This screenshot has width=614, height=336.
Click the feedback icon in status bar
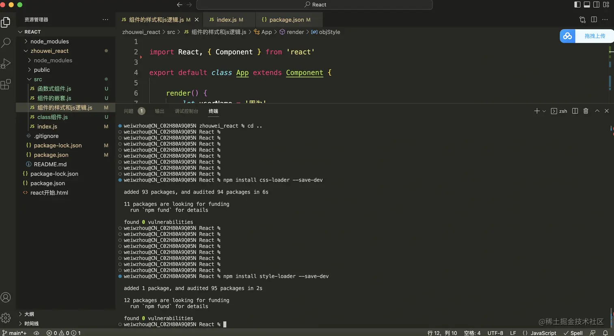(x=592, y=333)
